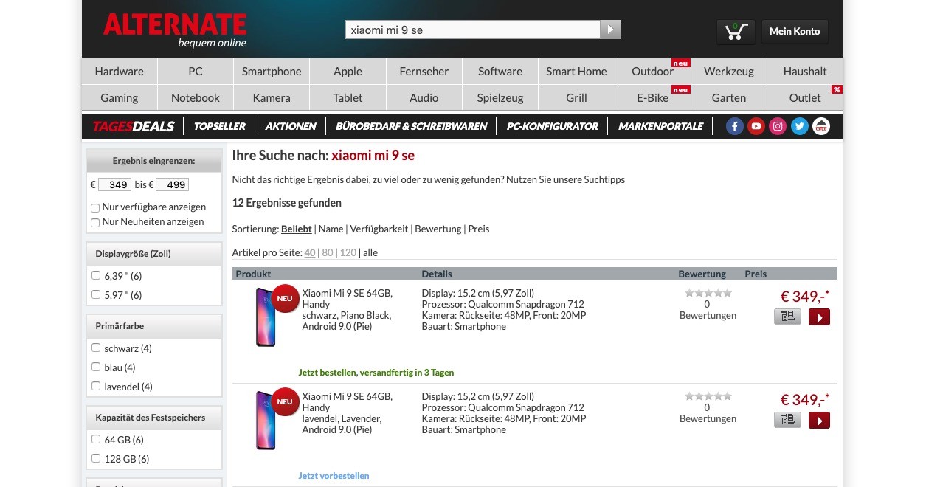
Task: Click the Mein Konto button
Action: coord(795,31)
